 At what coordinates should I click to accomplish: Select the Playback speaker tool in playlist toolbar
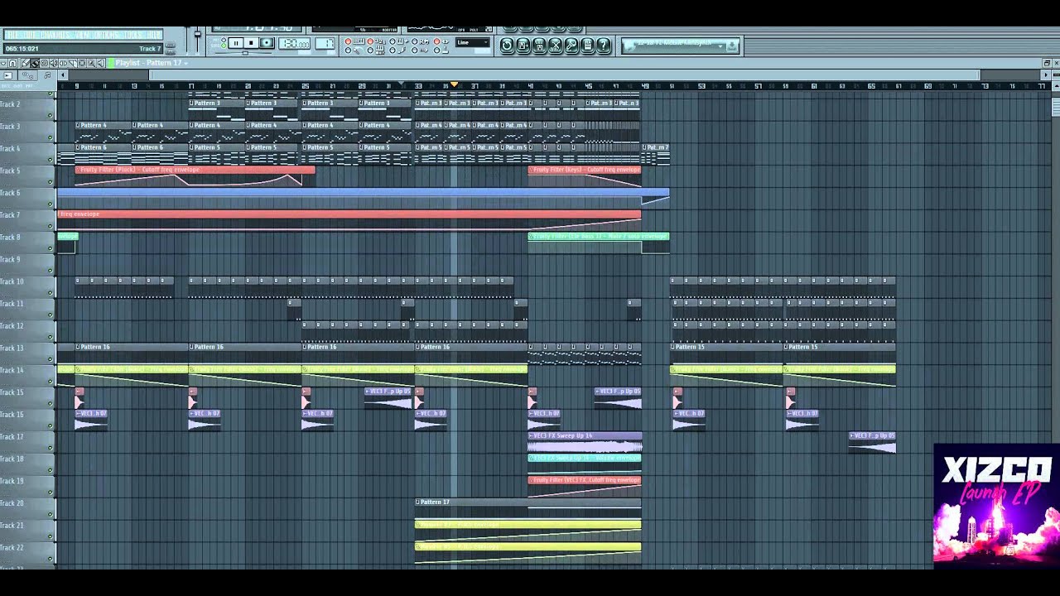click(101, 63)
